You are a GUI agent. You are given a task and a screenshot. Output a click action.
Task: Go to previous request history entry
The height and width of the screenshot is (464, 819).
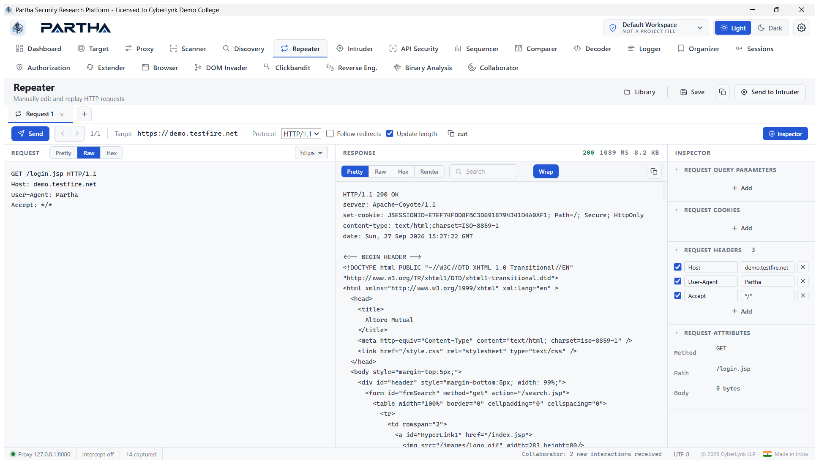click(x=63, y=134)
